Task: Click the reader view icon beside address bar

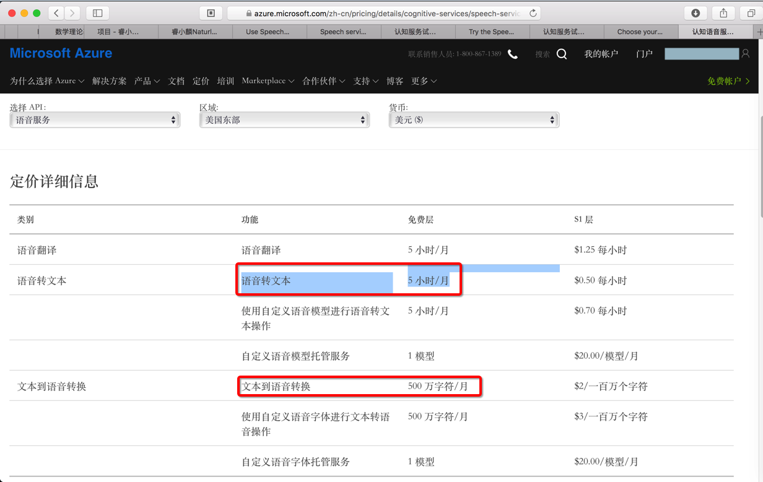Action: [x=211, y=13]
